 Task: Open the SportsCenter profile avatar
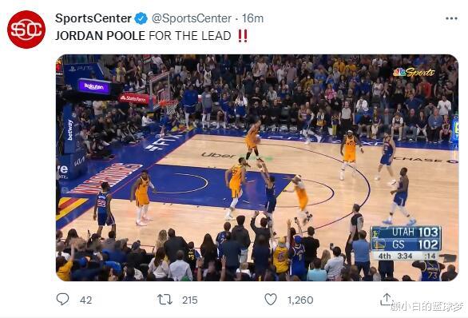click(x=26, y=30)
